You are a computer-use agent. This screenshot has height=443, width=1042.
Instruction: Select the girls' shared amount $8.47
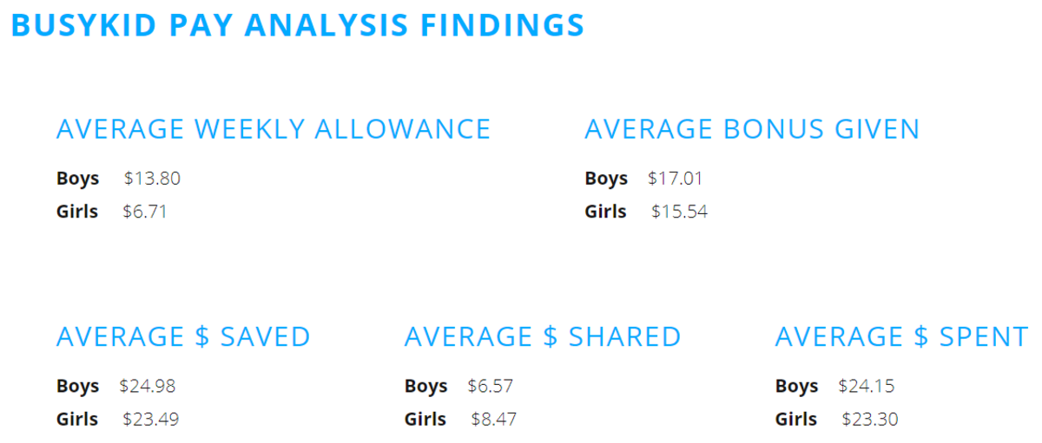point(494,420)
